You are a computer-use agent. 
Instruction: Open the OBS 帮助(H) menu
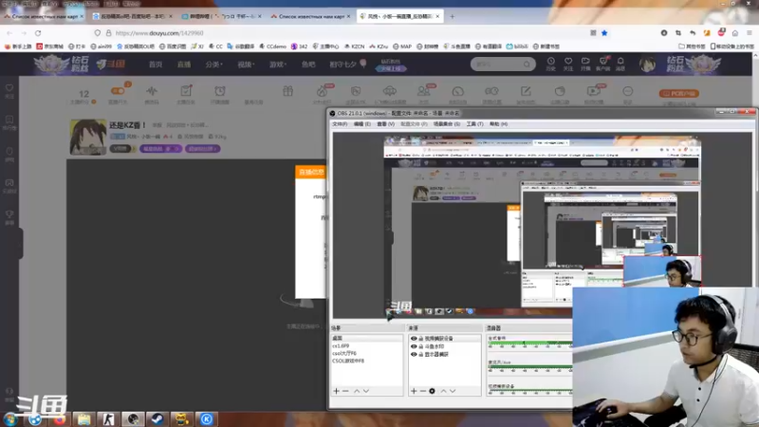click(x=499, y=124)
